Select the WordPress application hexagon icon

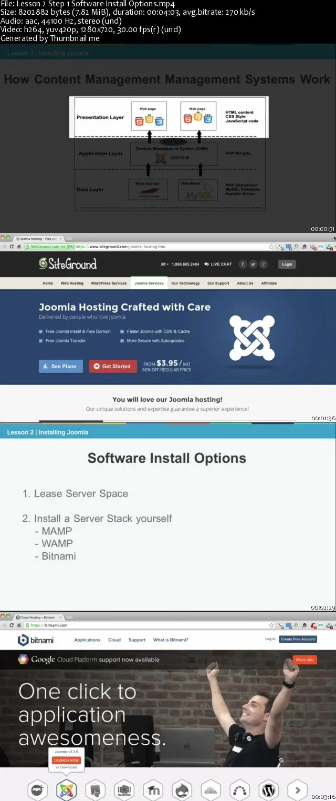click(268, 789)
